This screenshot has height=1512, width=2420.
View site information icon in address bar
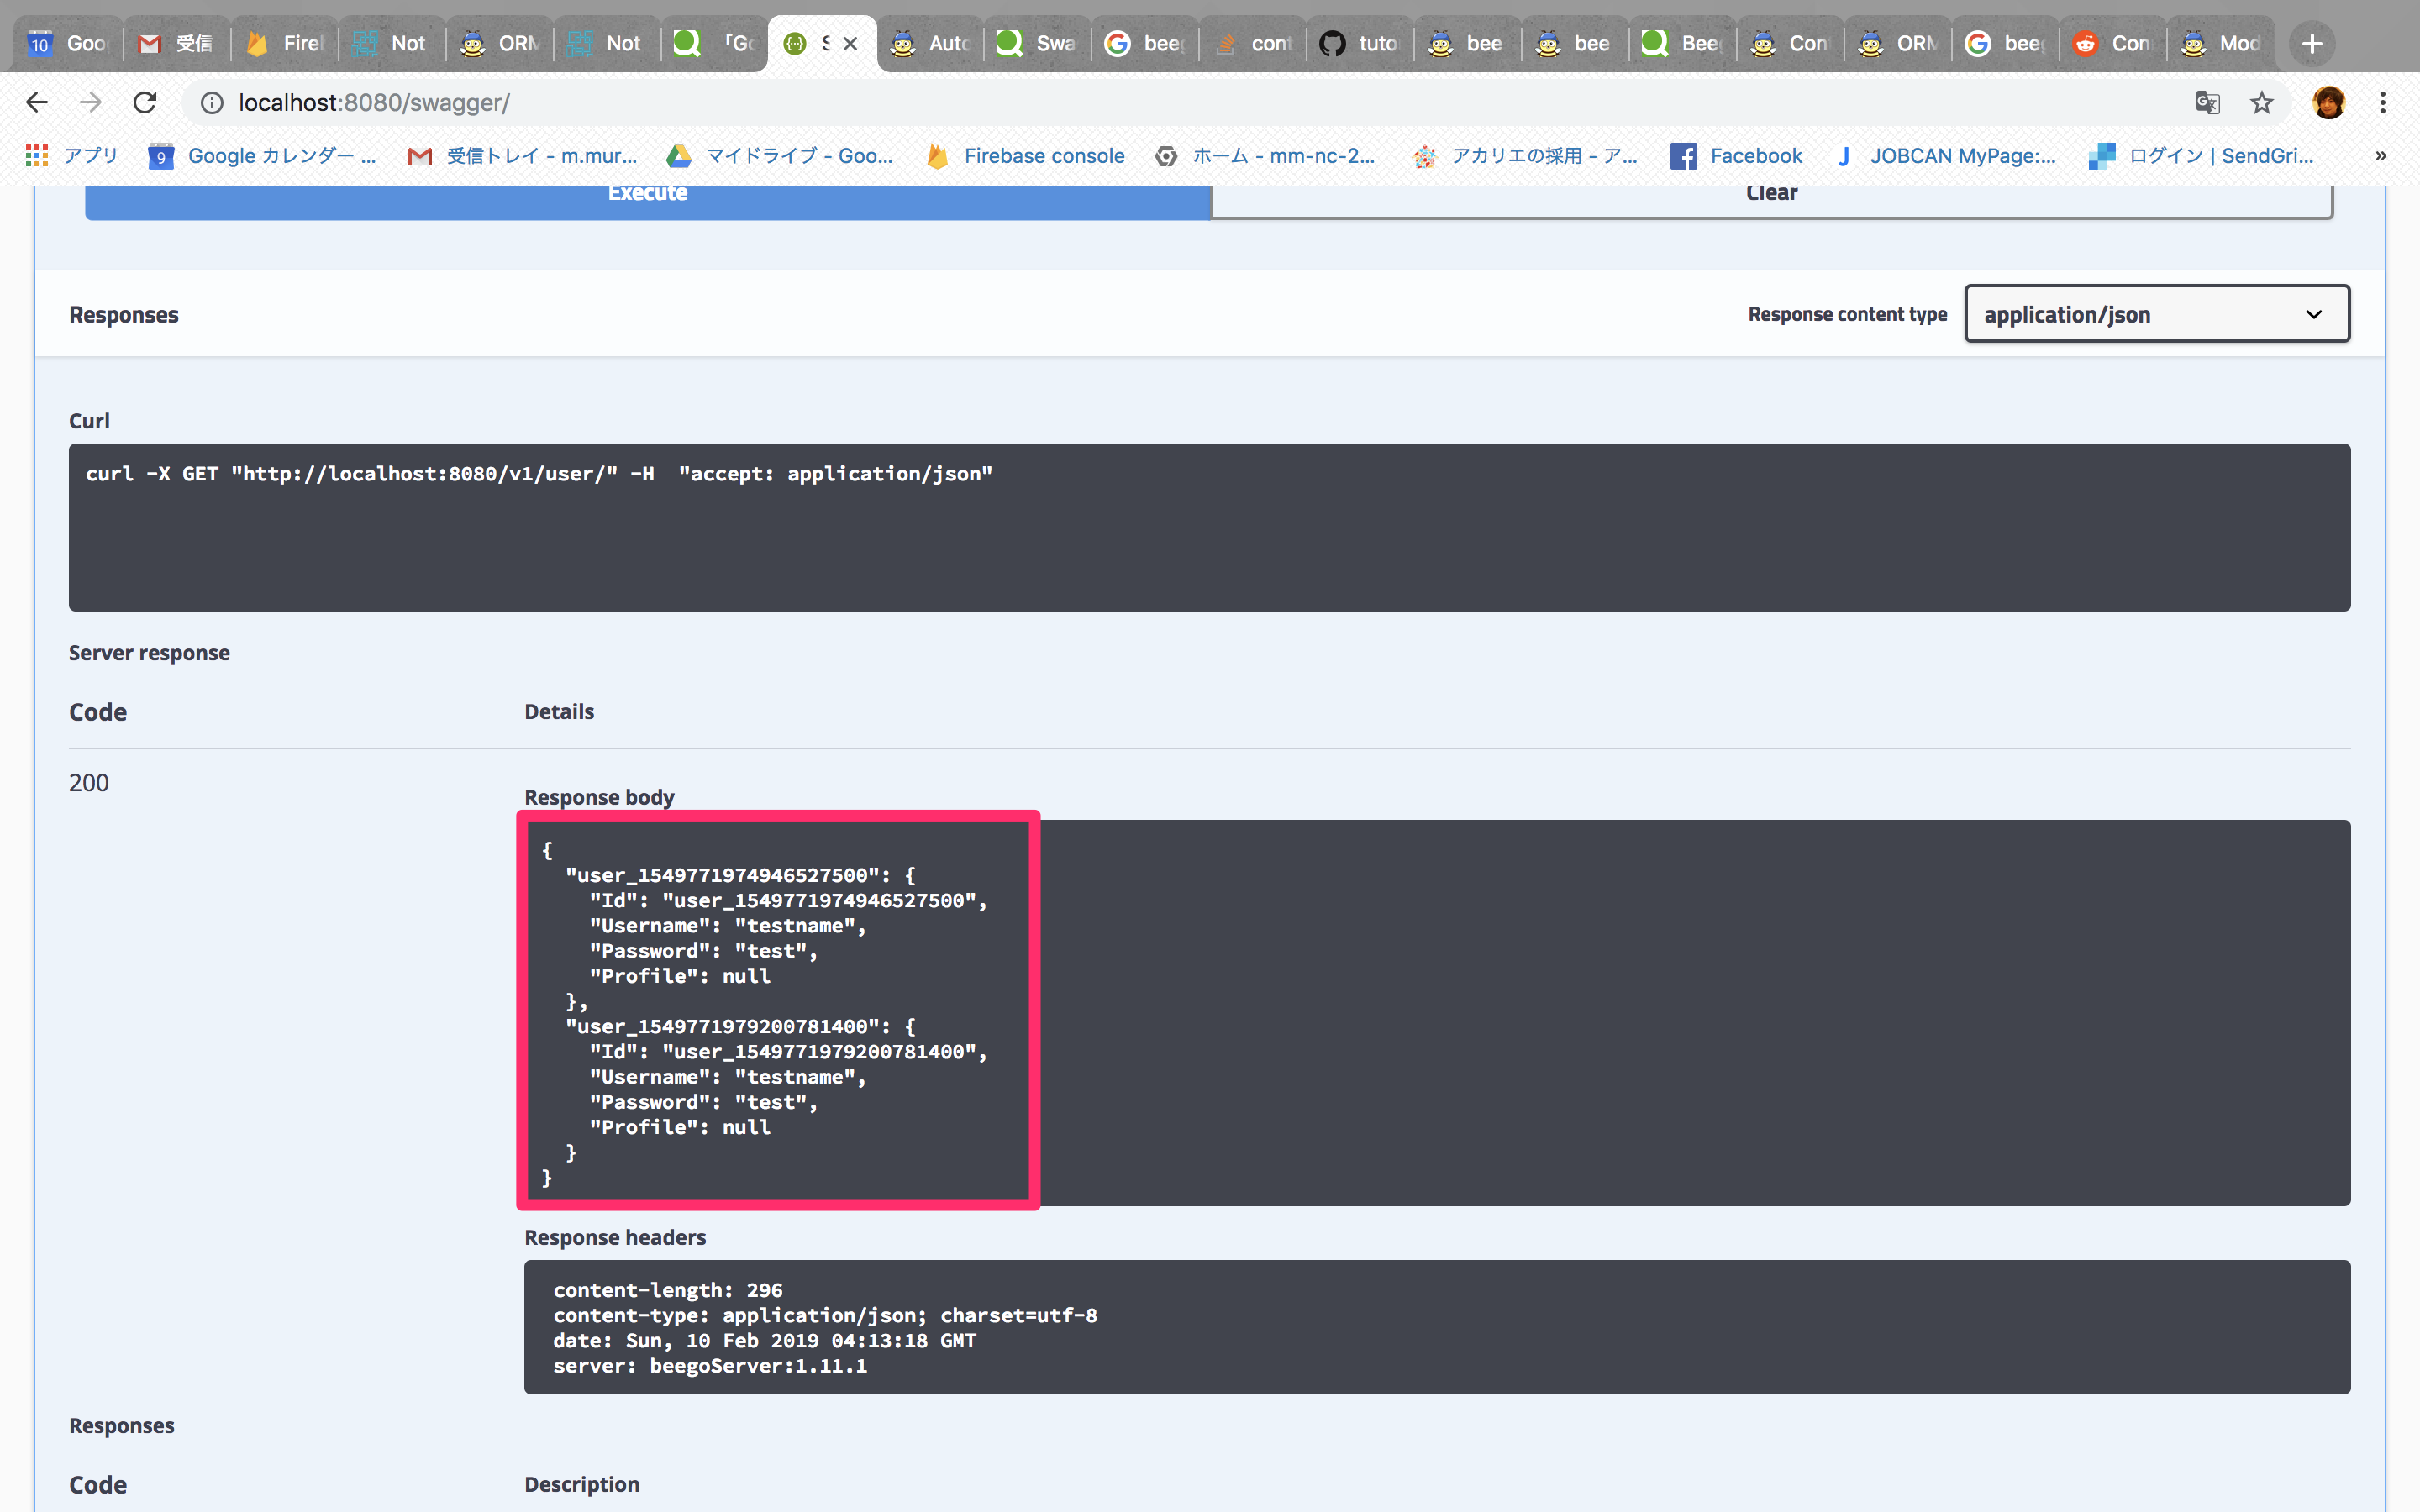click(x=211, y=102)
